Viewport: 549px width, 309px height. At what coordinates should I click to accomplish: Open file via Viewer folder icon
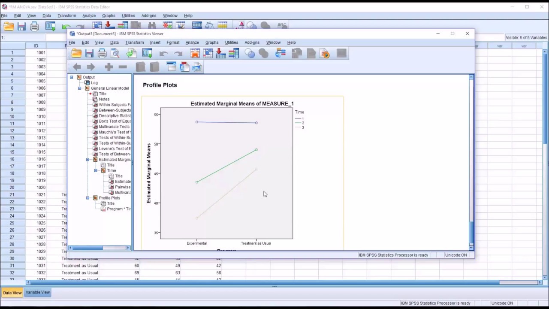tap(77, 53)
